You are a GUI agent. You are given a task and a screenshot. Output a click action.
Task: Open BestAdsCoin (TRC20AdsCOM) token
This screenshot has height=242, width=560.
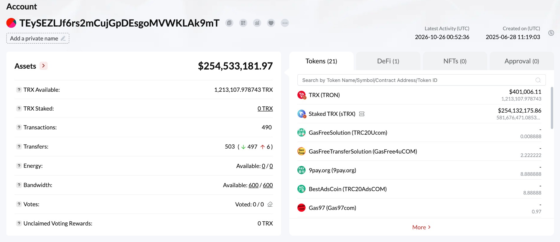click(x=347, y=189)
